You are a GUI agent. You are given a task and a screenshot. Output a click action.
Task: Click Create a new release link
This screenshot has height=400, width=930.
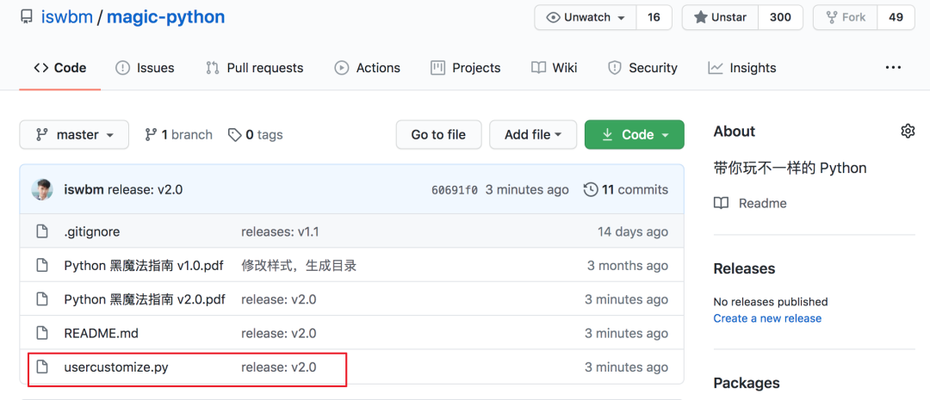point(767,318)
